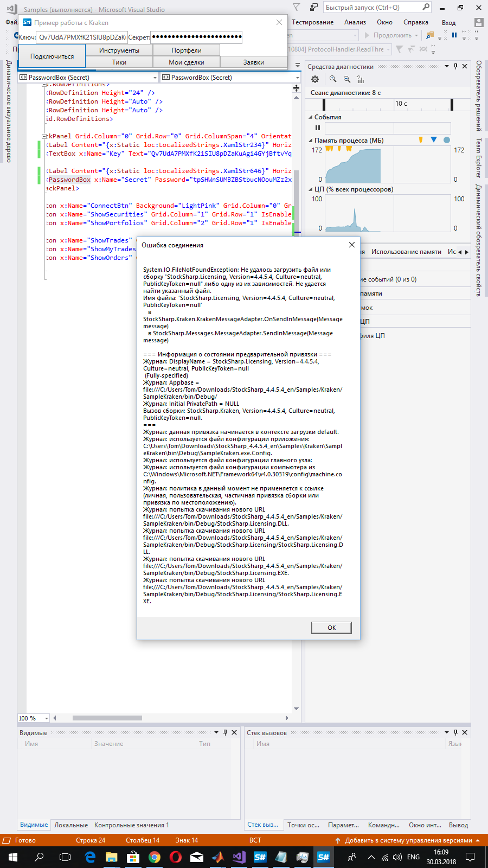Click the Секрет password field

coord(196,37)
